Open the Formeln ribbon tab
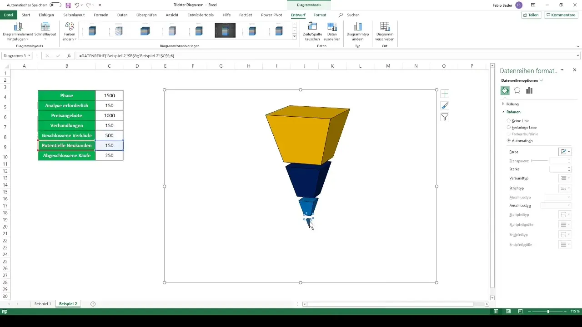This screenshot has height=327, width=582. 100,15
